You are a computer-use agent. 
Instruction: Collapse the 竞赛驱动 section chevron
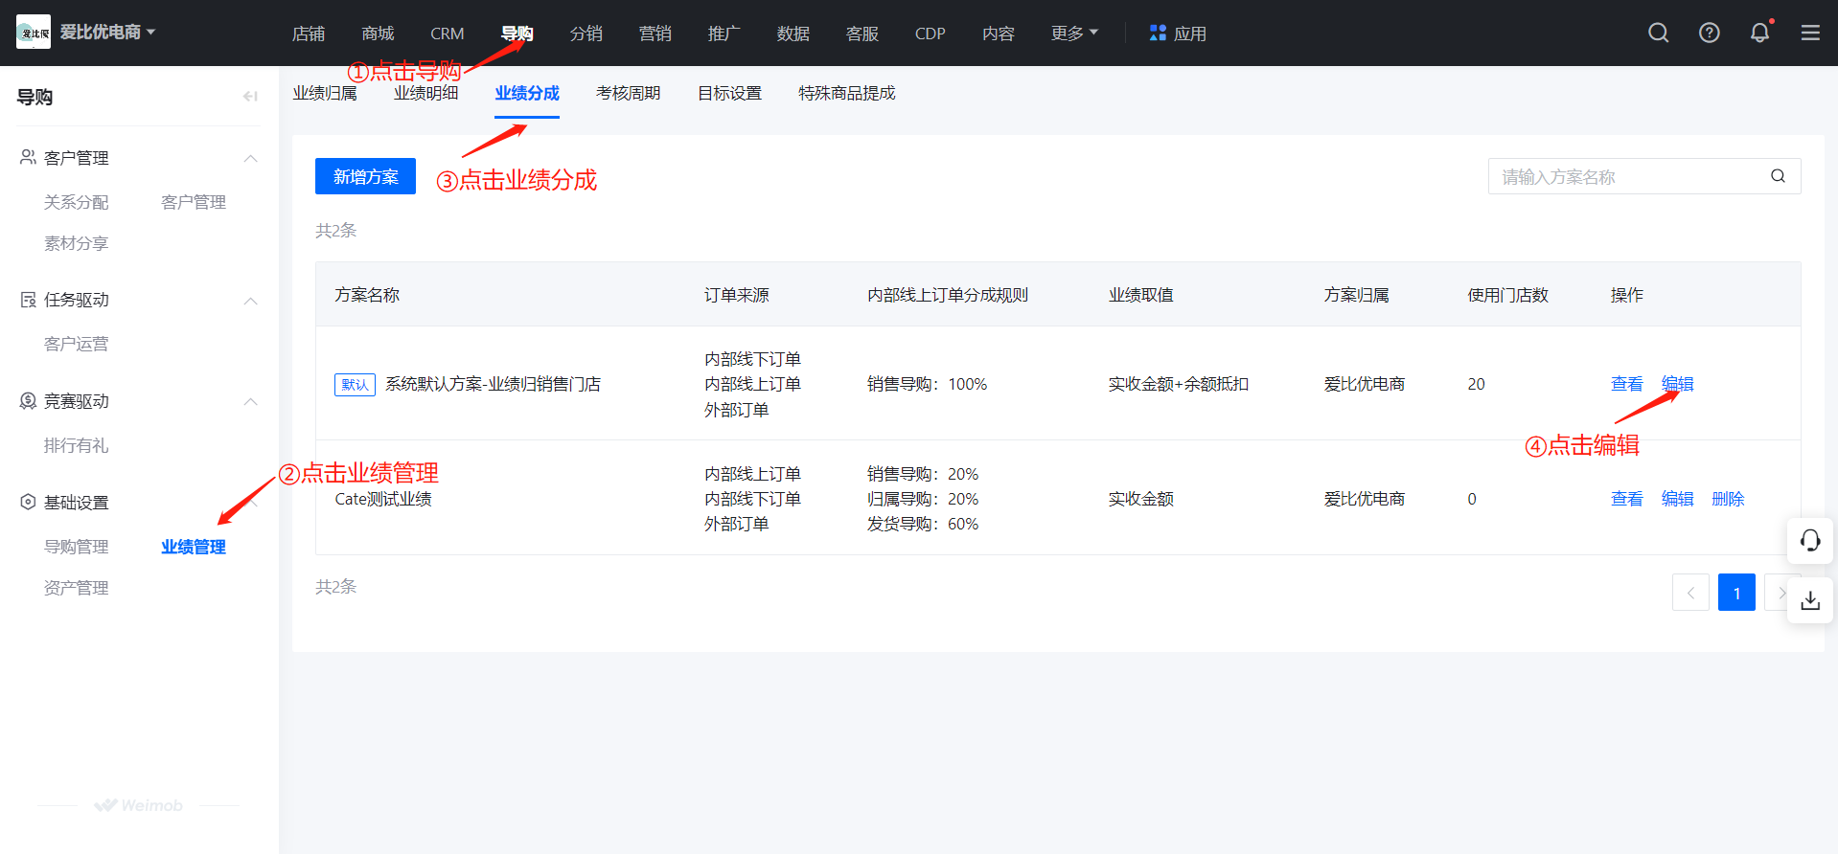pos(250,401)
